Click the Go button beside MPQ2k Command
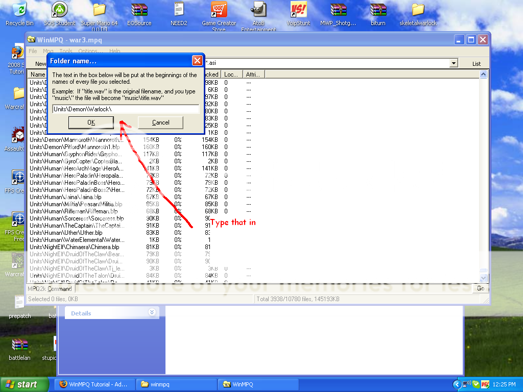 click(480, 288)
